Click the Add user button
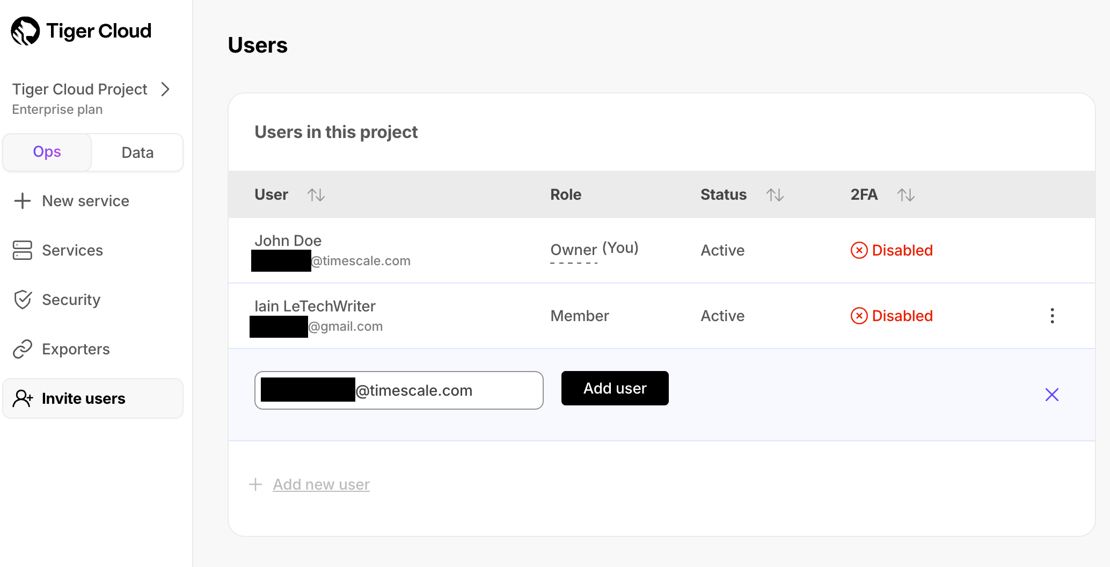This screenshot has width=1110, height=567. tap(615, 388)
